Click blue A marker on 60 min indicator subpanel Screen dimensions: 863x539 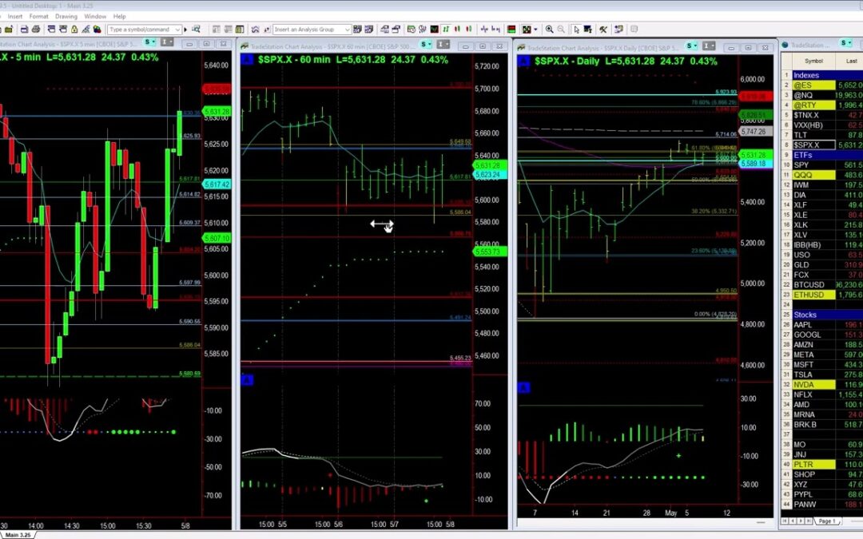point(247,380)
